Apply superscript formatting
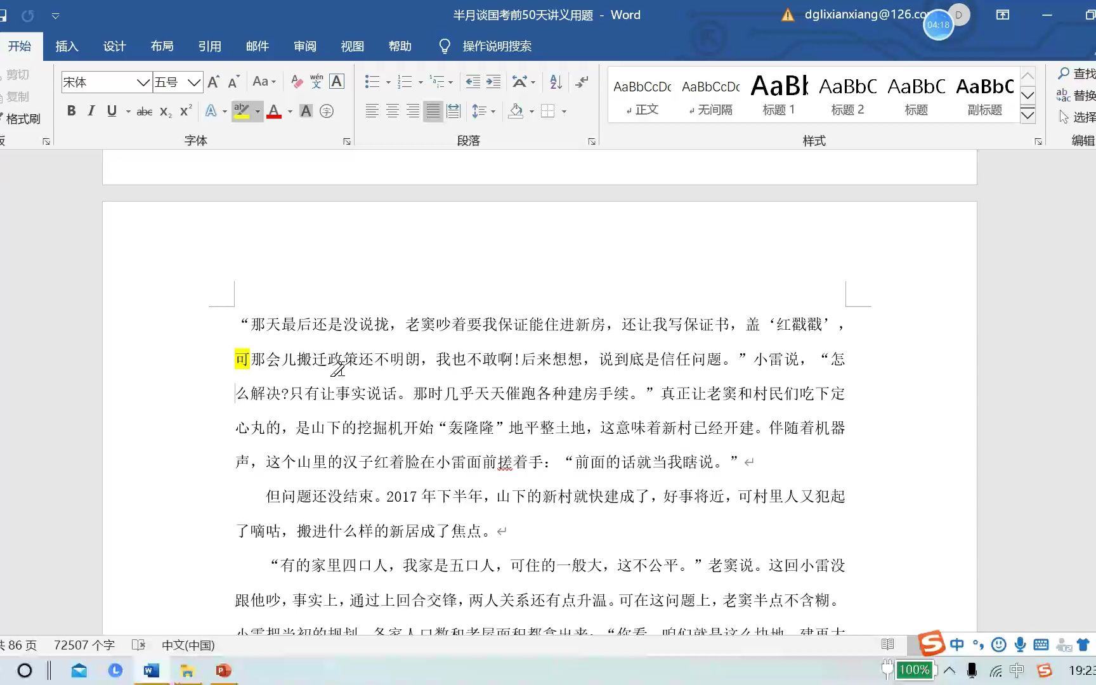 [x=186, y=111]
